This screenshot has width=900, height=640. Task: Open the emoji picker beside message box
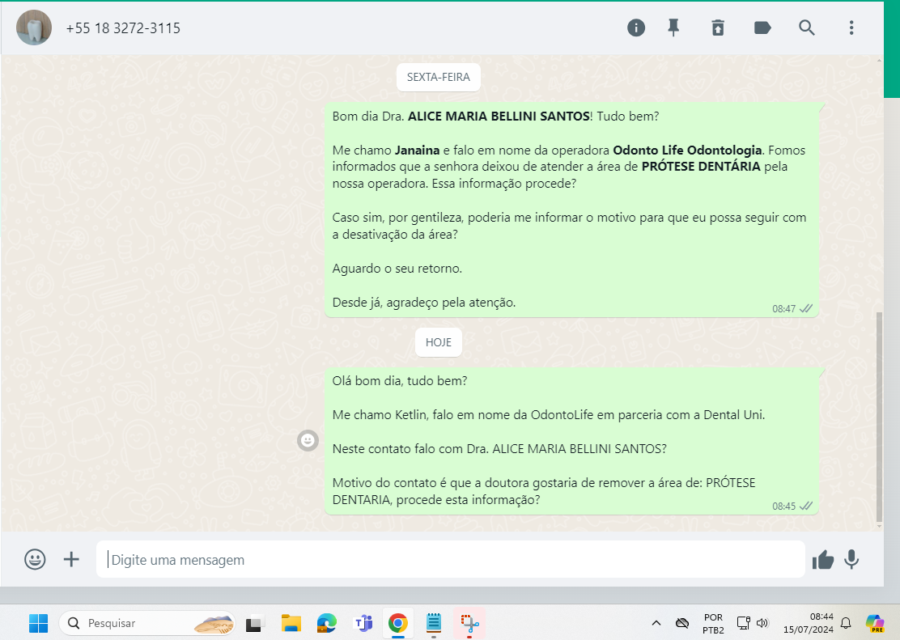click(x=35, y=559)
